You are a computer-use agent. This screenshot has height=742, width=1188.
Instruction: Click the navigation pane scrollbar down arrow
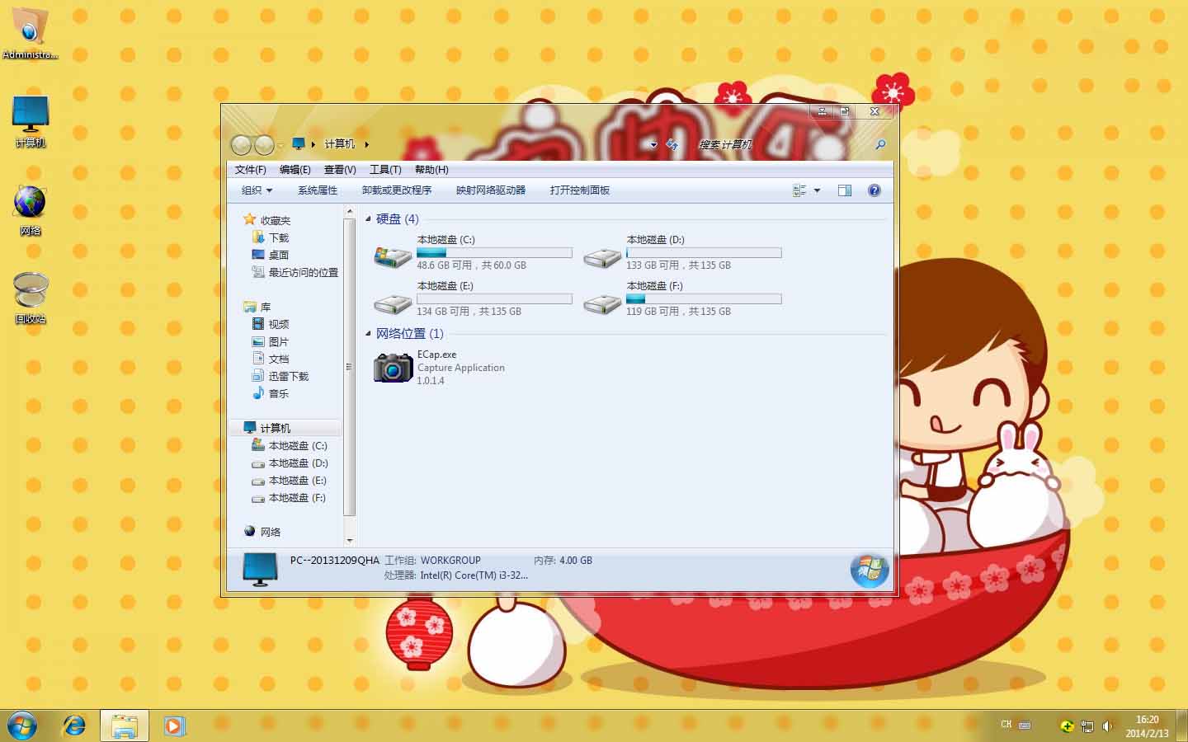pyautogui.click(x=349, y=541)
